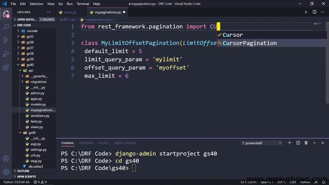Click the Ln, Col cursor position status
The width and height of the screenshot is (329, 185).
pyautogui.click(x=248, y=182)
